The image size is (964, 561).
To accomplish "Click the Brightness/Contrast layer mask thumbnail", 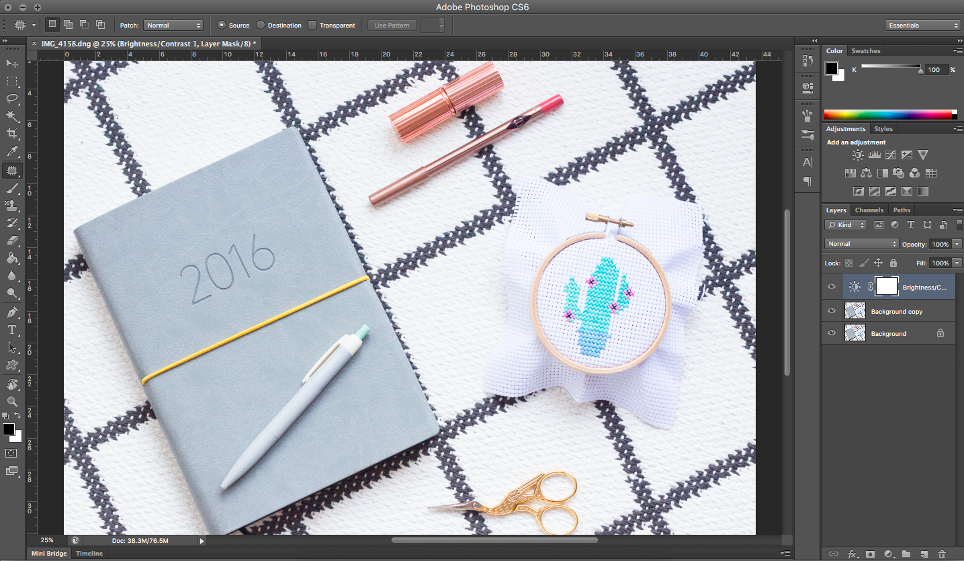I will (887, 287).
